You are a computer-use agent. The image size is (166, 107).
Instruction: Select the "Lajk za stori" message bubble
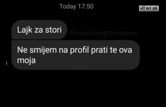tap(39, 29)
